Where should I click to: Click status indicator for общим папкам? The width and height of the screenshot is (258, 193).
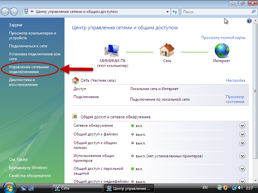(x=133, y=143)
